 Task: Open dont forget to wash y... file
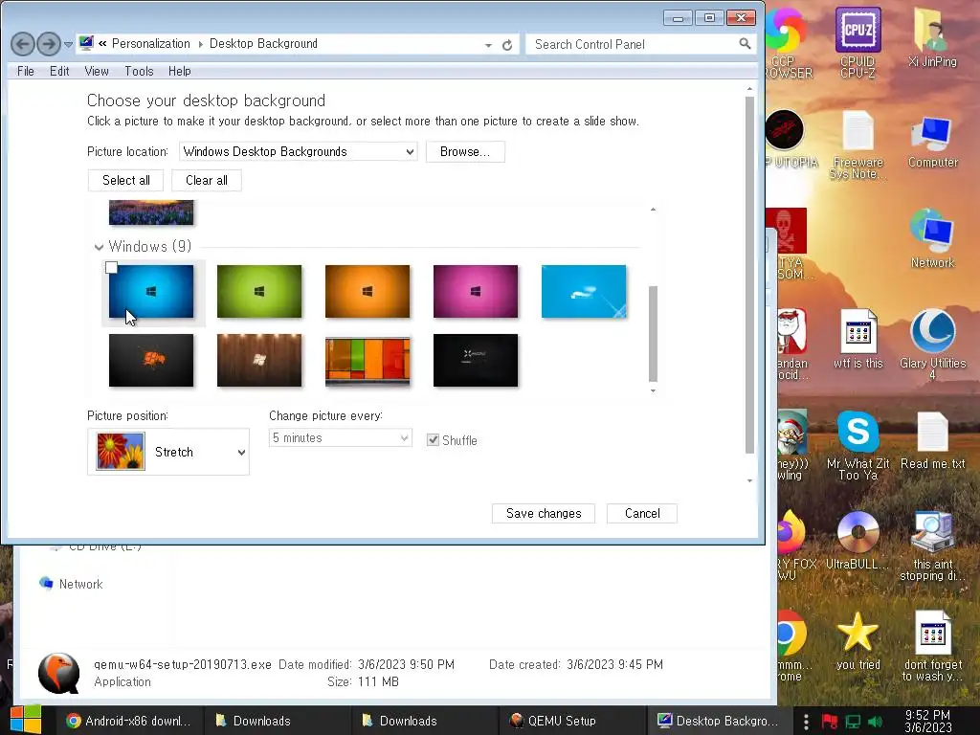932,646
